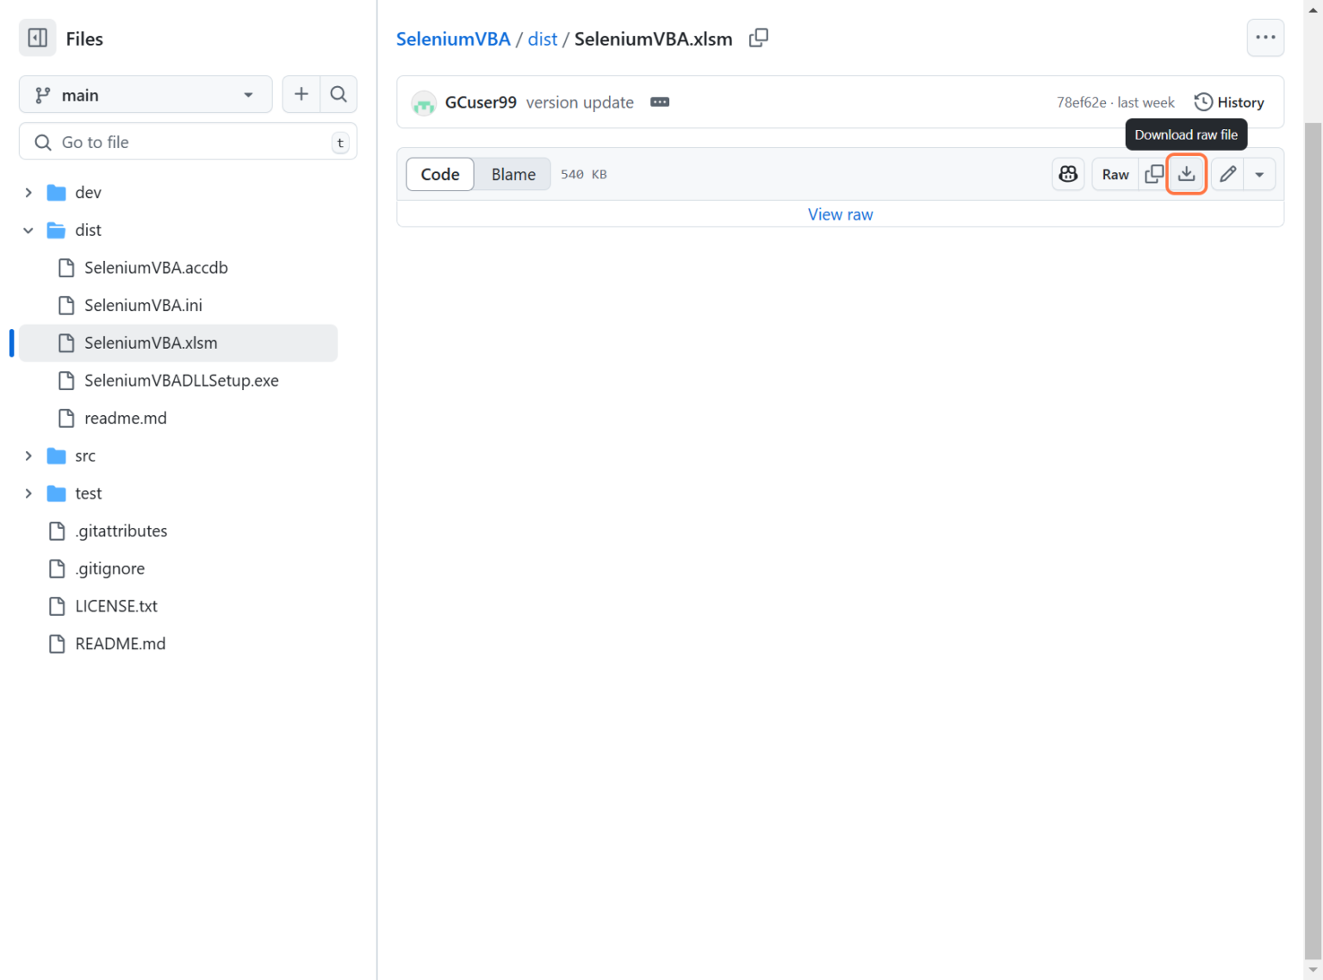
Task: Expand the full commit message ellipsis
Action: point(660,102)
